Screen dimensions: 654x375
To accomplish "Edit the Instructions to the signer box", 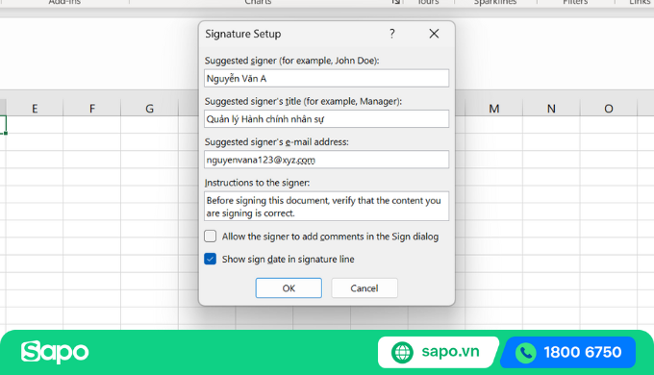I will (x=326, y=206).
